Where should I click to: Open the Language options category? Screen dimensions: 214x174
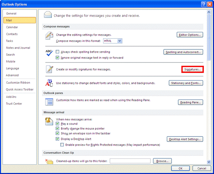coord(19,68)
